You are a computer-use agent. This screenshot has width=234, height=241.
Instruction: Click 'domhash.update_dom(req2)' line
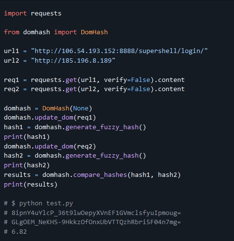(50, 147)
